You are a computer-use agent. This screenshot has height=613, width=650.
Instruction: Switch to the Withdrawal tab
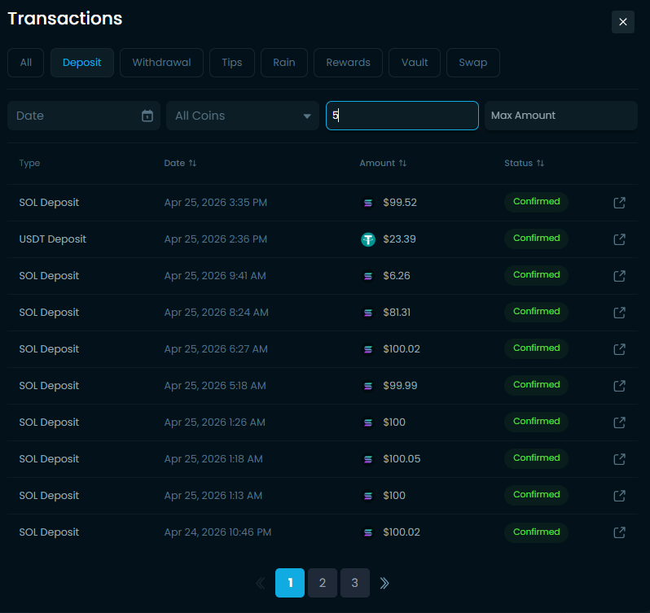[x=161, y=63]
